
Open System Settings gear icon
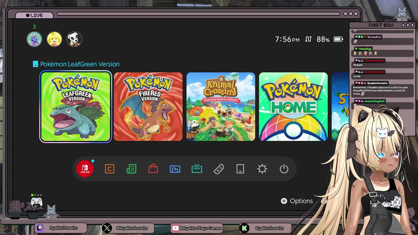[262, 169]
